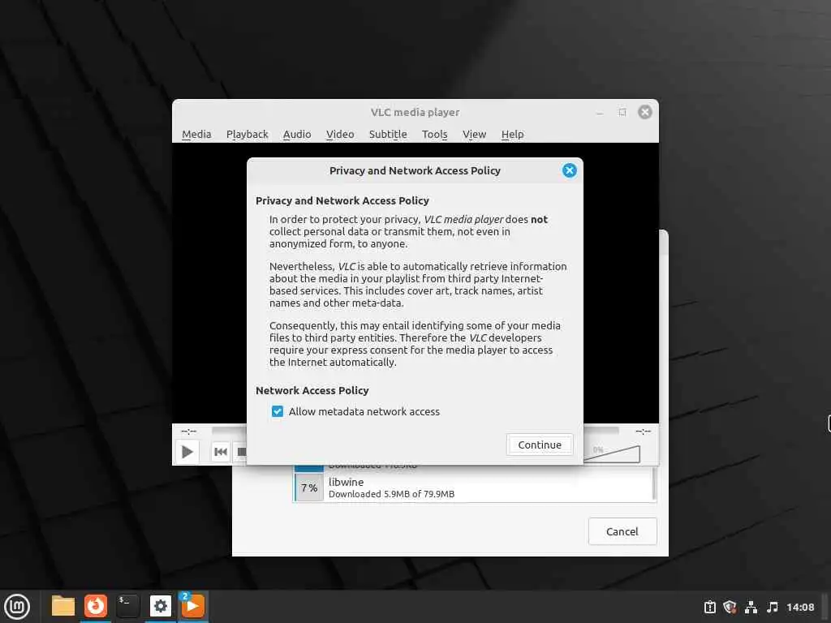This screenshot has width=831, height=623.
Task: Open the network connections tray icon
Action: (751, 607)
